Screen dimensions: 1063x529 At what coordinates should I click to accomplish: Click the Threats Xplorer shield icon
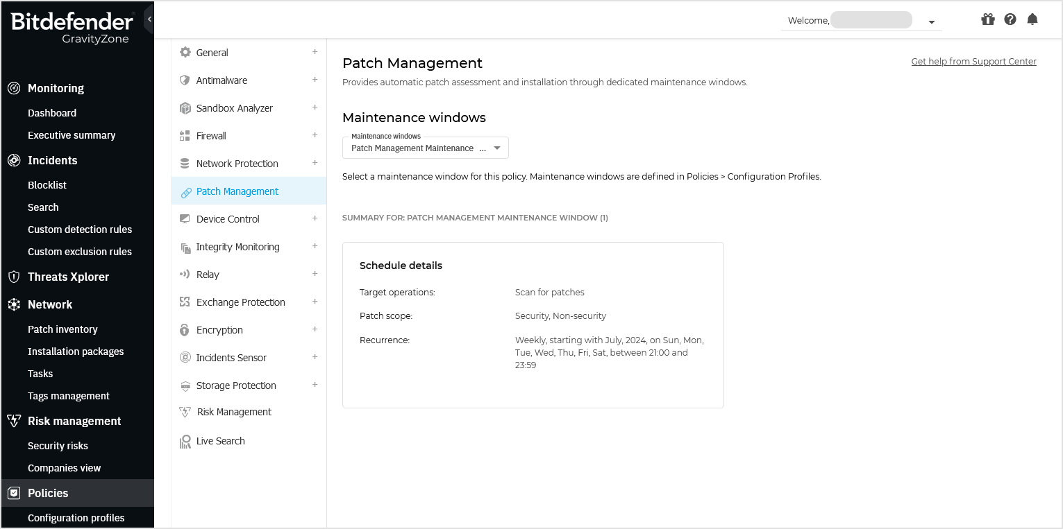point(13,277)
